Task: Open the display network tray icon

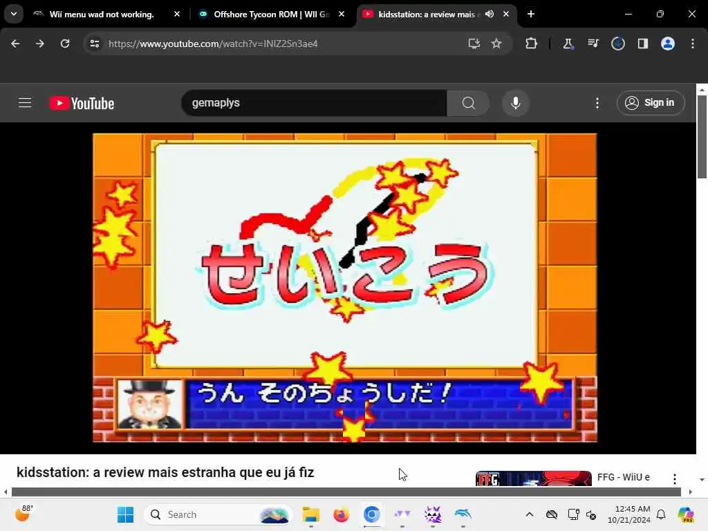Action: tap(573, 514)
